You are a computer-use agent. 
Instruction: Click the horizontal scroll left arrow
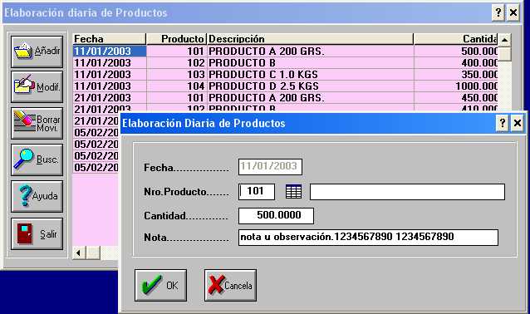coord(79,253)
